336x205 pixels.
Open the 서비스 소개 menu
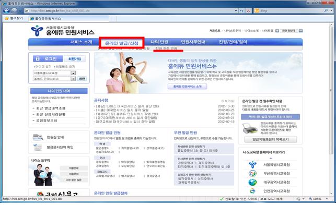coord(81,42)
